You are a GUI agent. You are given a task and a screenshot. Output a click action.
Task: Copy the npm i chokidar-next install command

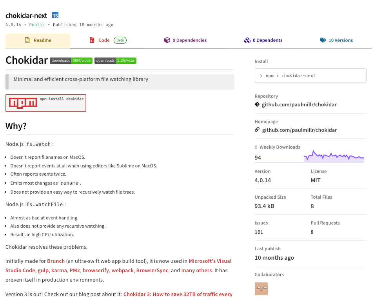[x=310, y=76]
